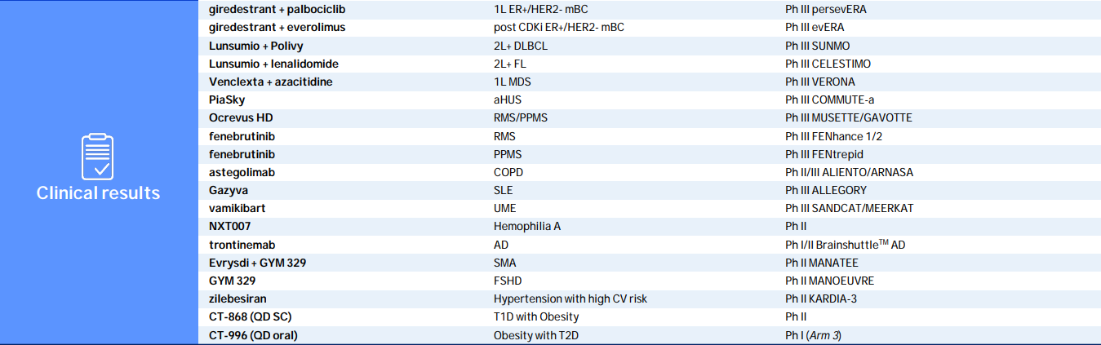The height and width of the screenshot is (345, 1101).
Task: Click 'Ph III SANDCAT/MEERKAT' trial
Action: tap(850, 208)
